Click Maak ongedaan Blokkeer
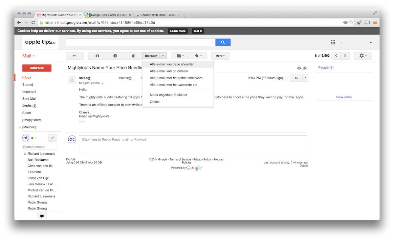Viewport: 394px width, 240px height. point(178,95)
